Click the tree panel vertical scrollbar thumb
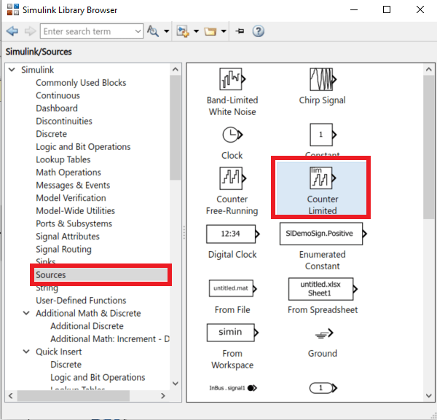This screenshot has height=420, width=437. click(176, 127)
